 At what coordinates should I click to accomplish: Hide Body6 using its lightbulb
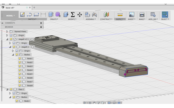pyautogui.click(x=20, y=78)
